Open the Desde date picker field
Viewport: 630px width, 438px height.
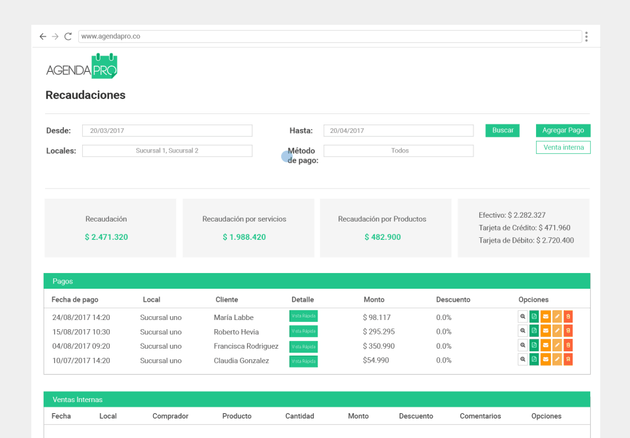pyautogui.click(x=167, y=130)
